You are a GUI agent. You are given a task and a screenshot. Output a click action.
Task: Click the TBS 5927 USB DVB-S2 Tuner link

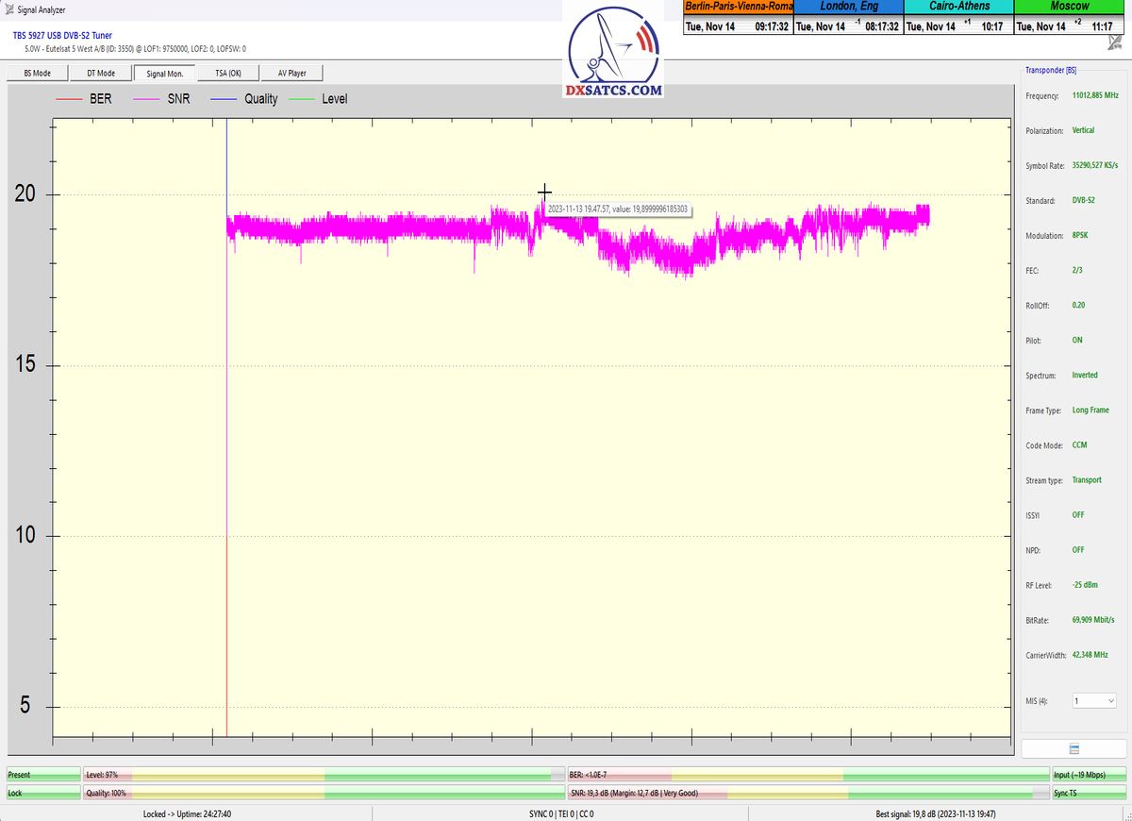pyautogui.click(x=62, y=35)
